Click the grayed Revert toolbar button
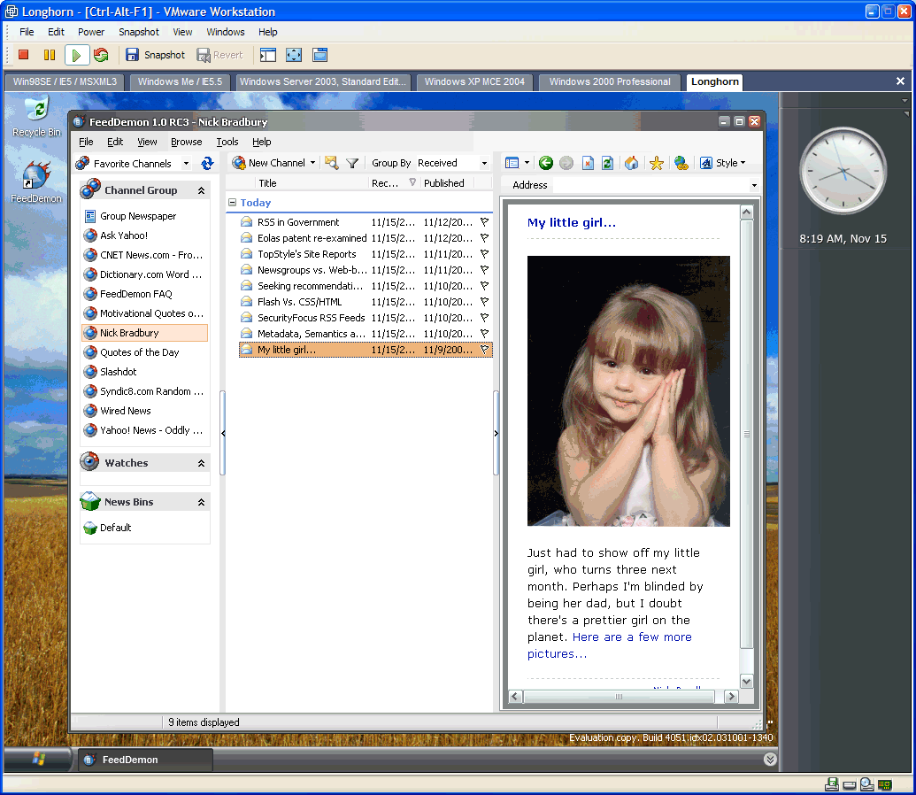 click(x=219, y=55)
